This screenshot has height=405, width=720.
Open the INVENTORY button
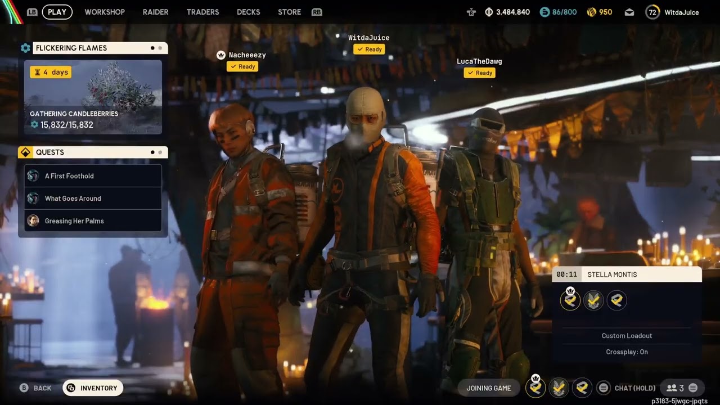(x=93, y=388)
